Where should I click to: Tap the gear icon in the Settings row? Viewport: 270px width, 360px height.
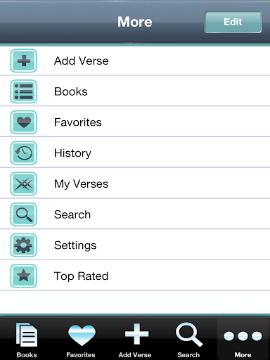tap(24, 245)
